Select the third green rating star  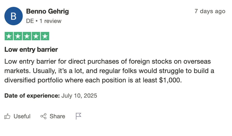[x=27, y=36]
